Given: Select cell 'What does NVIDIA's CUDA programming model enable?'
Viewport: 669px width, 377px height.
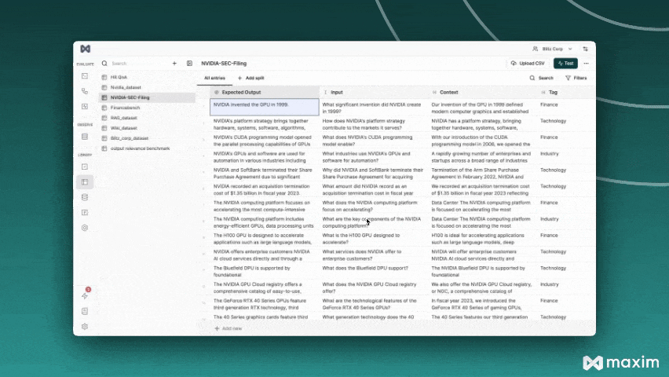Looking at the screenshot, I should [373, 141].
